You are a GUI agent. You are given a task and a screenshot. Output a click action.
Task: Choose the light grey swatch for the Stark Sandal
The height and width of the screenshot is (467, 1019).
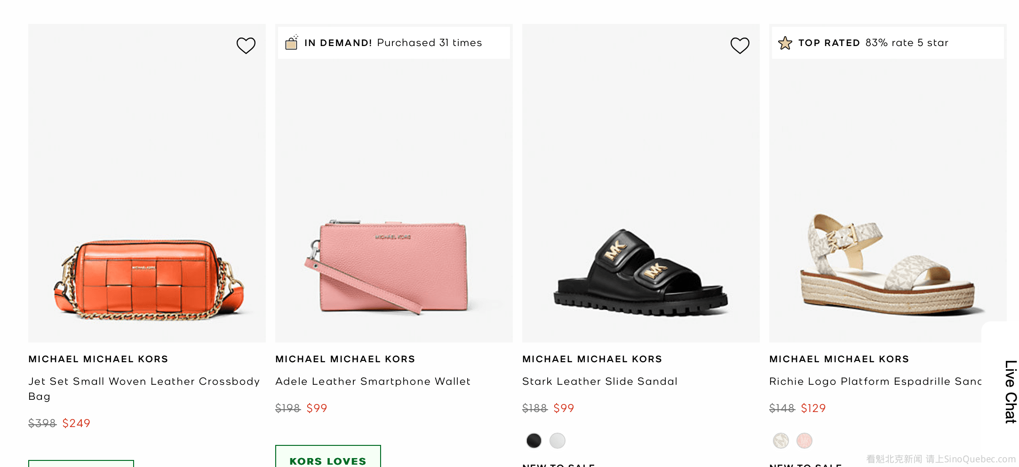tap(557, 441)
